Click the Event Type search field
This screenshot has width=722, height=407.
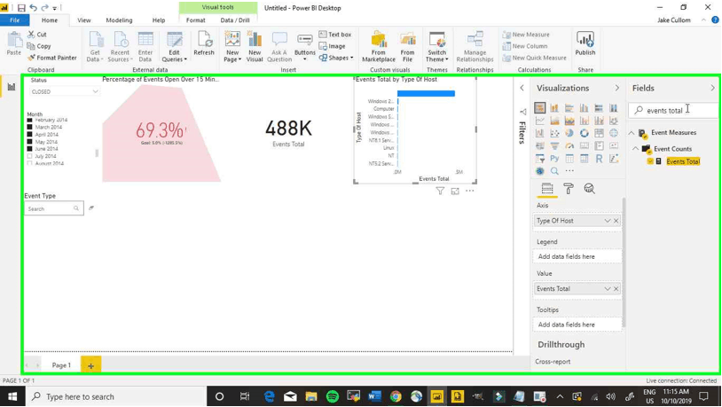(x=54, y=208)
